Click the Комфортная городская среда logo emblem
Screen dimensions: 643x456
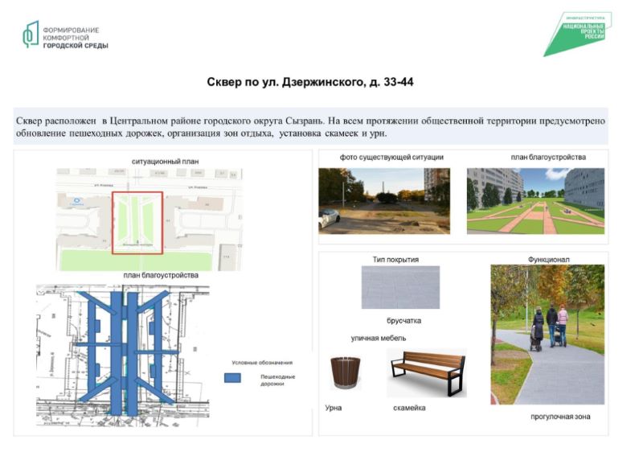31,35
